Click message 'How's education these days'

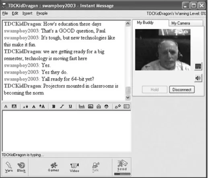click(x=72, y=24)
